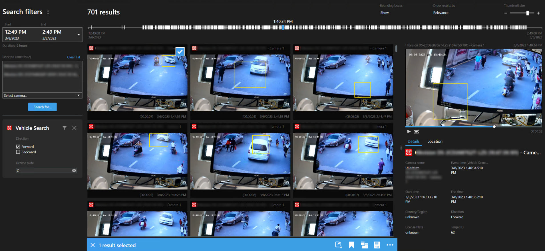Screen dimensions: 545x251
Task: Click the export result icon with plus
Action: (339, 245)
